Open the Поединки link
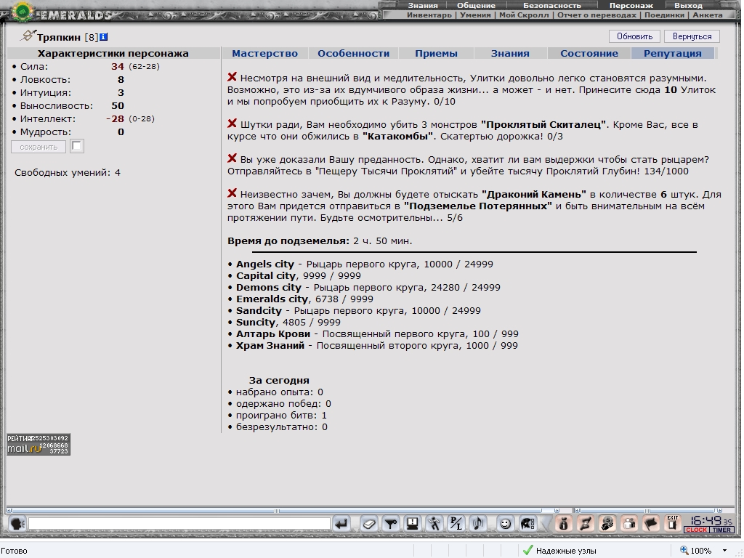Screen dimensions: 744x558 pos(664,15)
